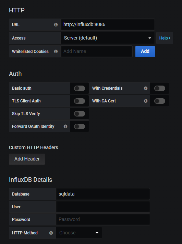
Task: Click the With CA Cert info icon
Action: pyautogui.click(x=146, y=101)
